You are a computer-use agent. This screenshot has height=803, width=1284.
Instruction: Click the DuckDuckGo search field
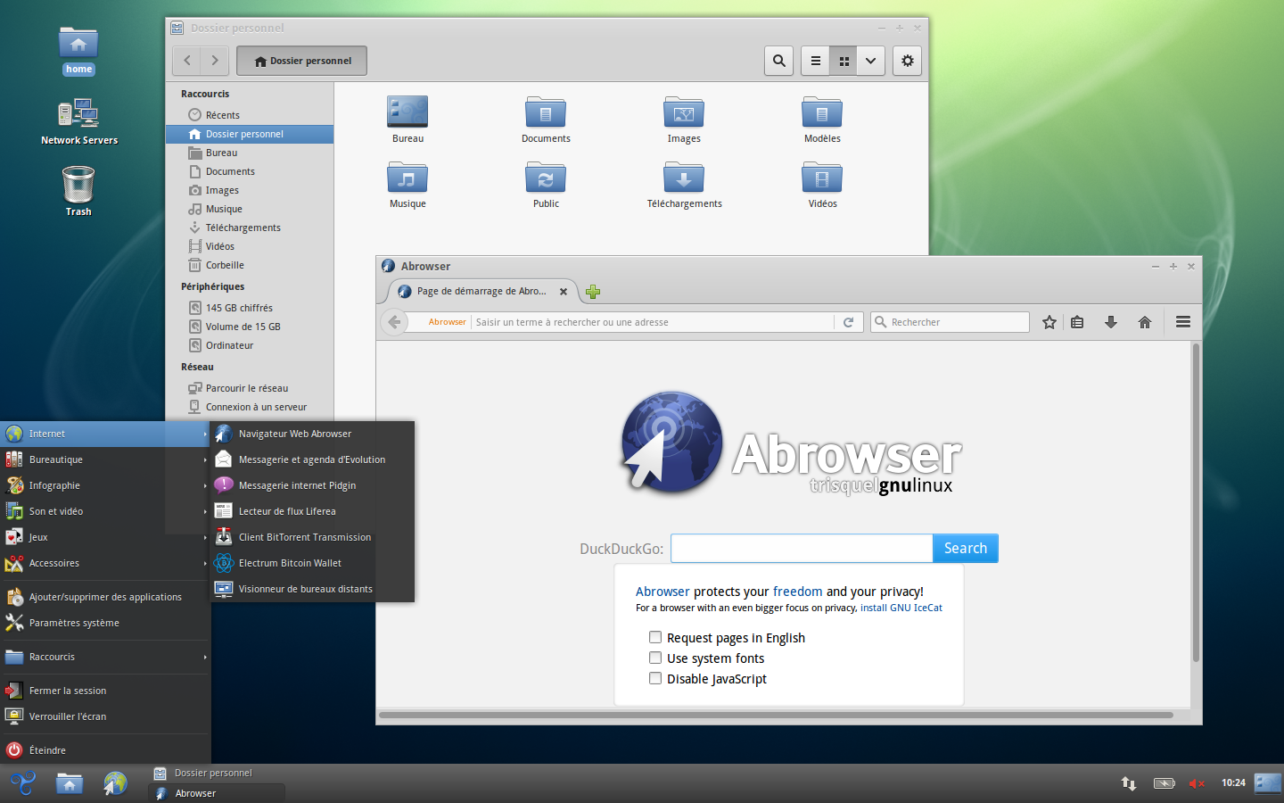802,549
